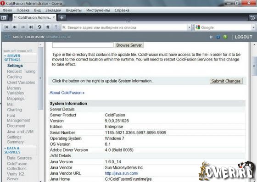The width and height of the screenshot is (257, 182).
Task: Click the Browse Server button
Action: (129, 45)
